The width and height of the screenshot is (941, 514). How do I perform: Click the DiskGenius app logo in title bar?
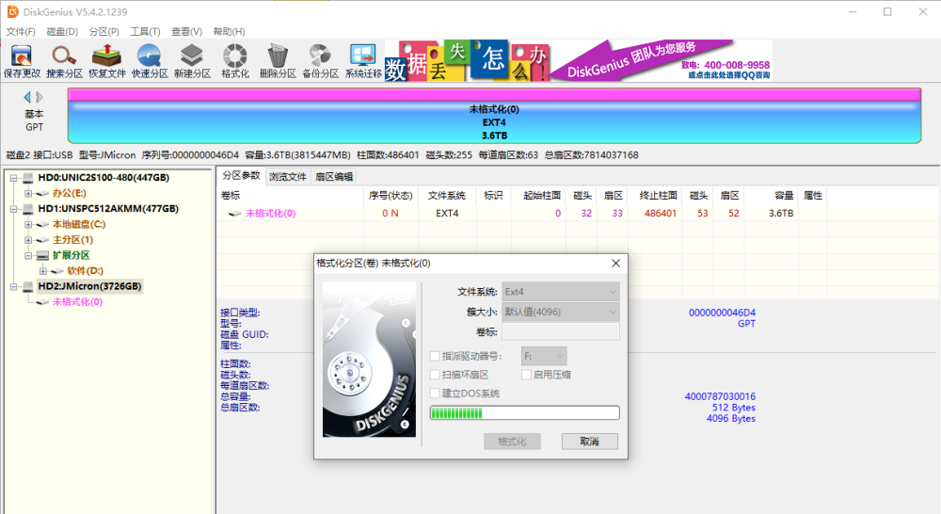click(12, 11)
